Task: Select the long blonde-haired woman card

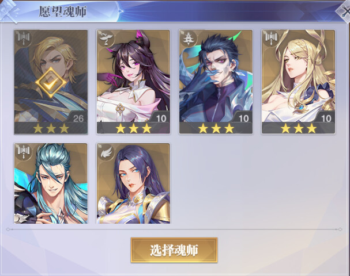Action: (299, 82)
